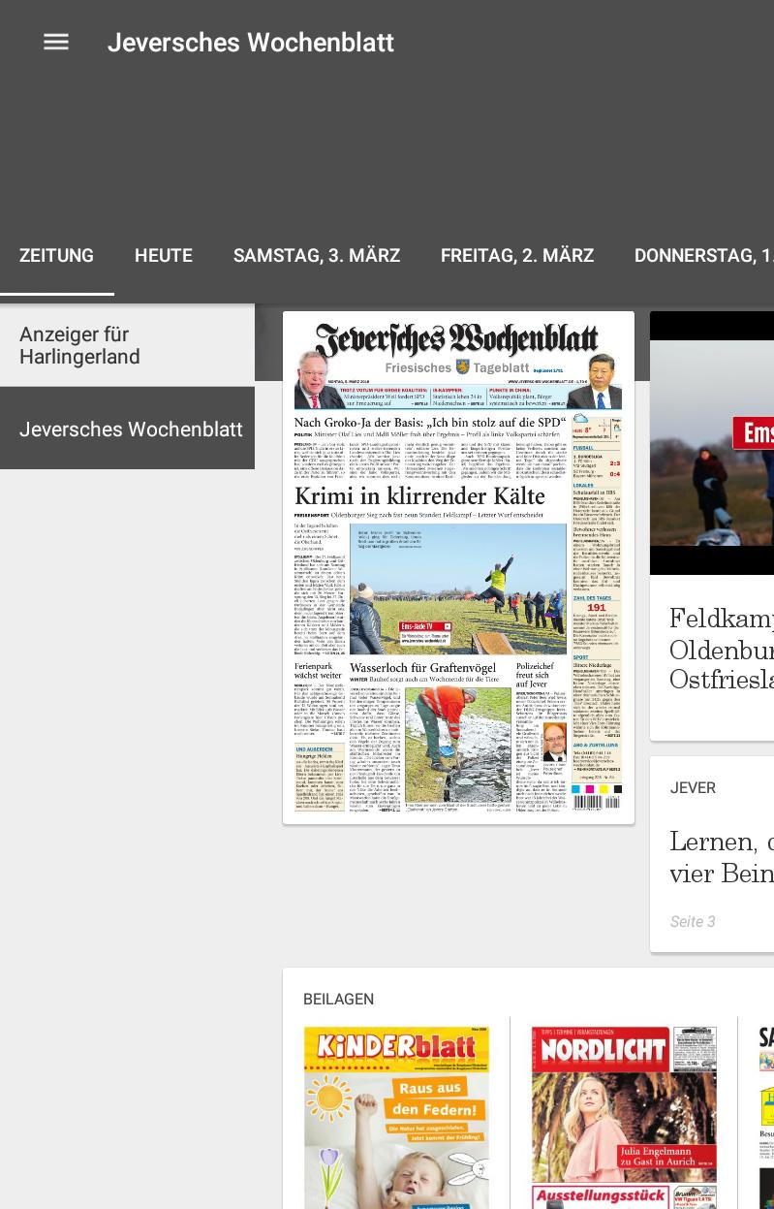The height and width of the screenshot is (1209, 774).
Task: Select the ZEITUNG tab
Action: click(56, 256)
